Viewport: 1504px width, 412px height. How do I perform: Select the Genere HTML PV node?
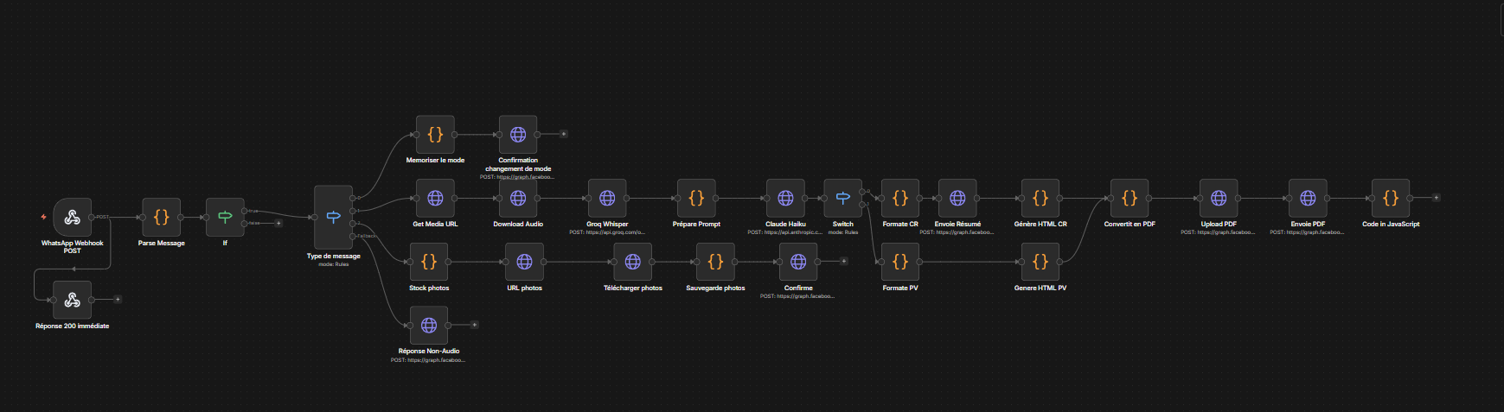1040,262
